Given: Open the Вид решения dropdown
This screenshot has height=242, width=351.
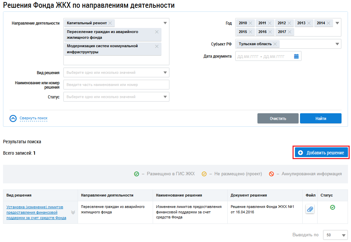Looking at the screenshot, I should click(x=165, y=72).
